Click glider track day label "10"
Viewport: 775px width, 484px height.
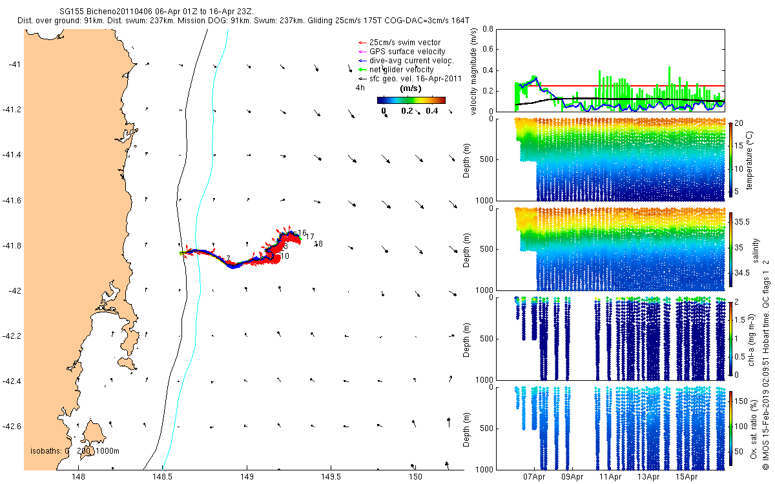click(285, 256)
